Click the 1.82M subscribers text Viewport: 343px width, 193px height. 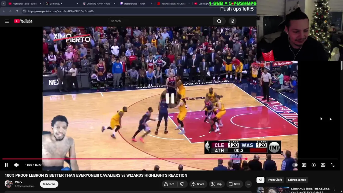coord(25,186)
